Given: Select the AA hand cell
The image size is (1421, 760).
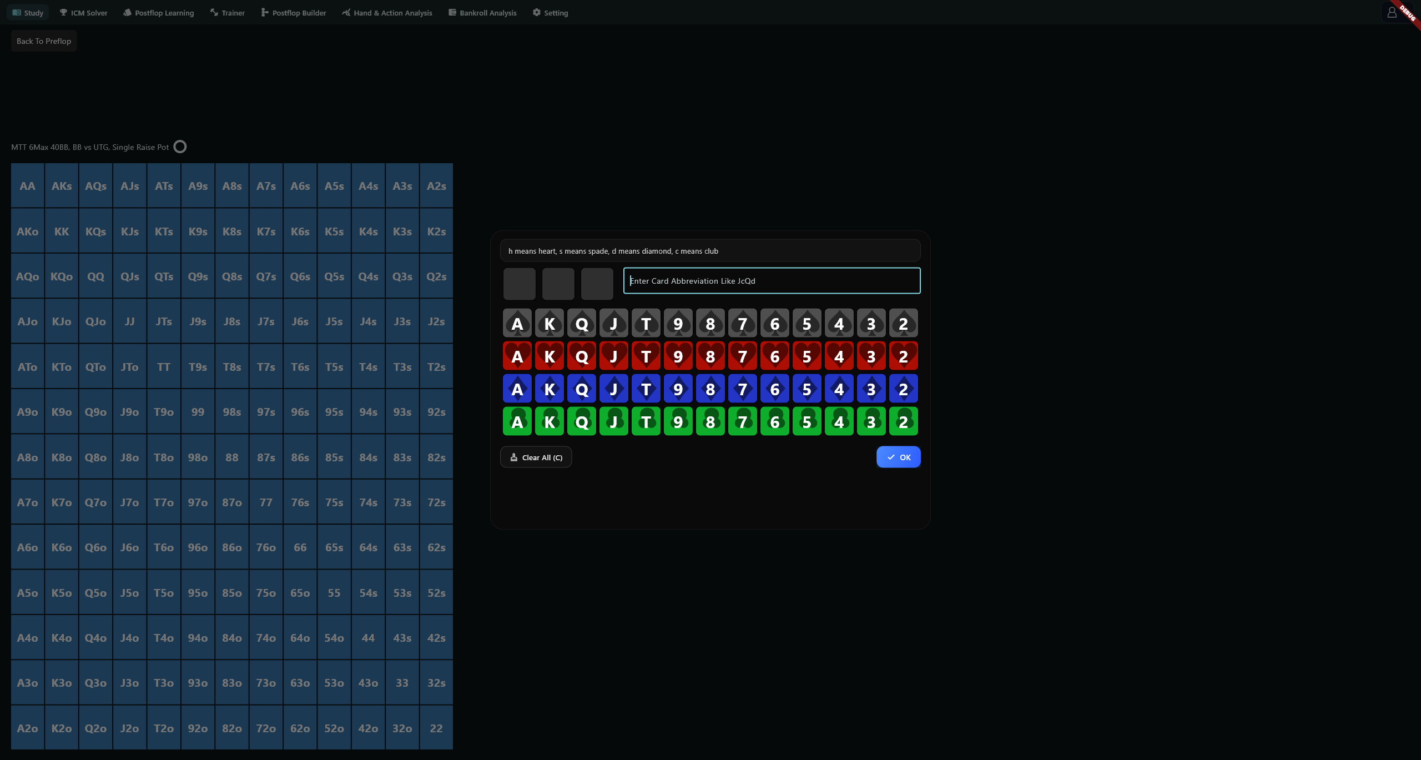Looking at the screenshot, I should 28,186.
